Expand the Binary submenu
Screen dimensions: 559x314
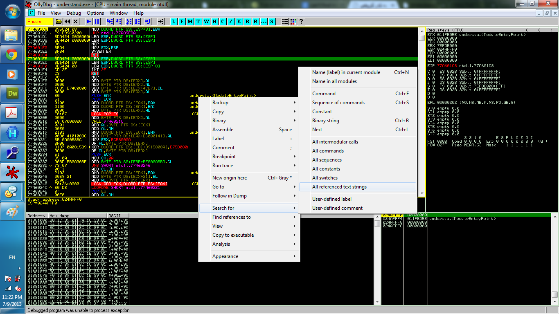[x=249, y=121]
